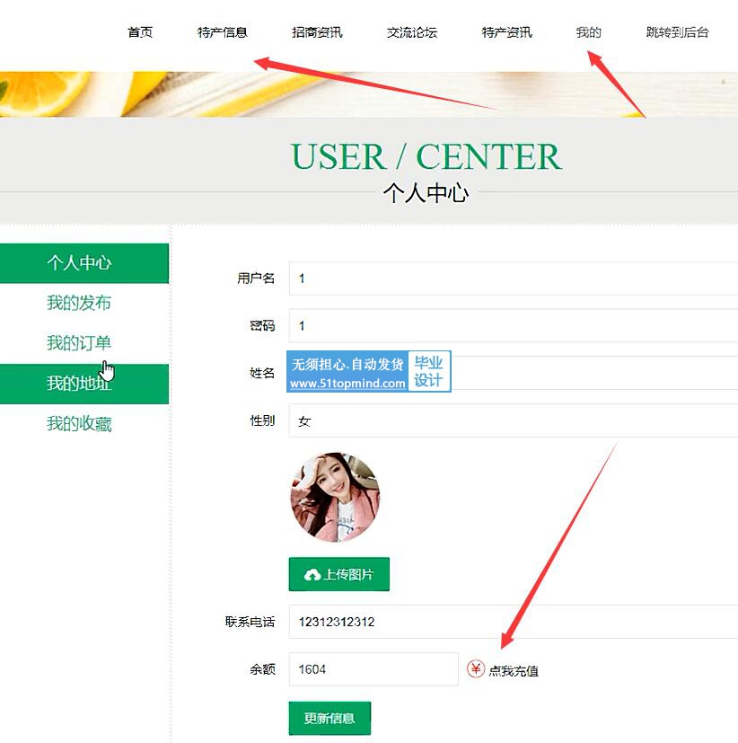Open 我的订单 from the sidebar

point(80,343)
